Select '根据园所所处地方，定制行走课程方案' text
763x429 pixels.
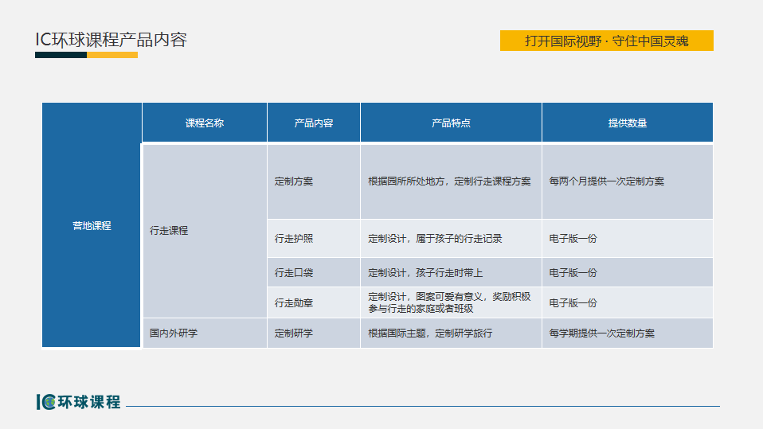tap(449, 181)
